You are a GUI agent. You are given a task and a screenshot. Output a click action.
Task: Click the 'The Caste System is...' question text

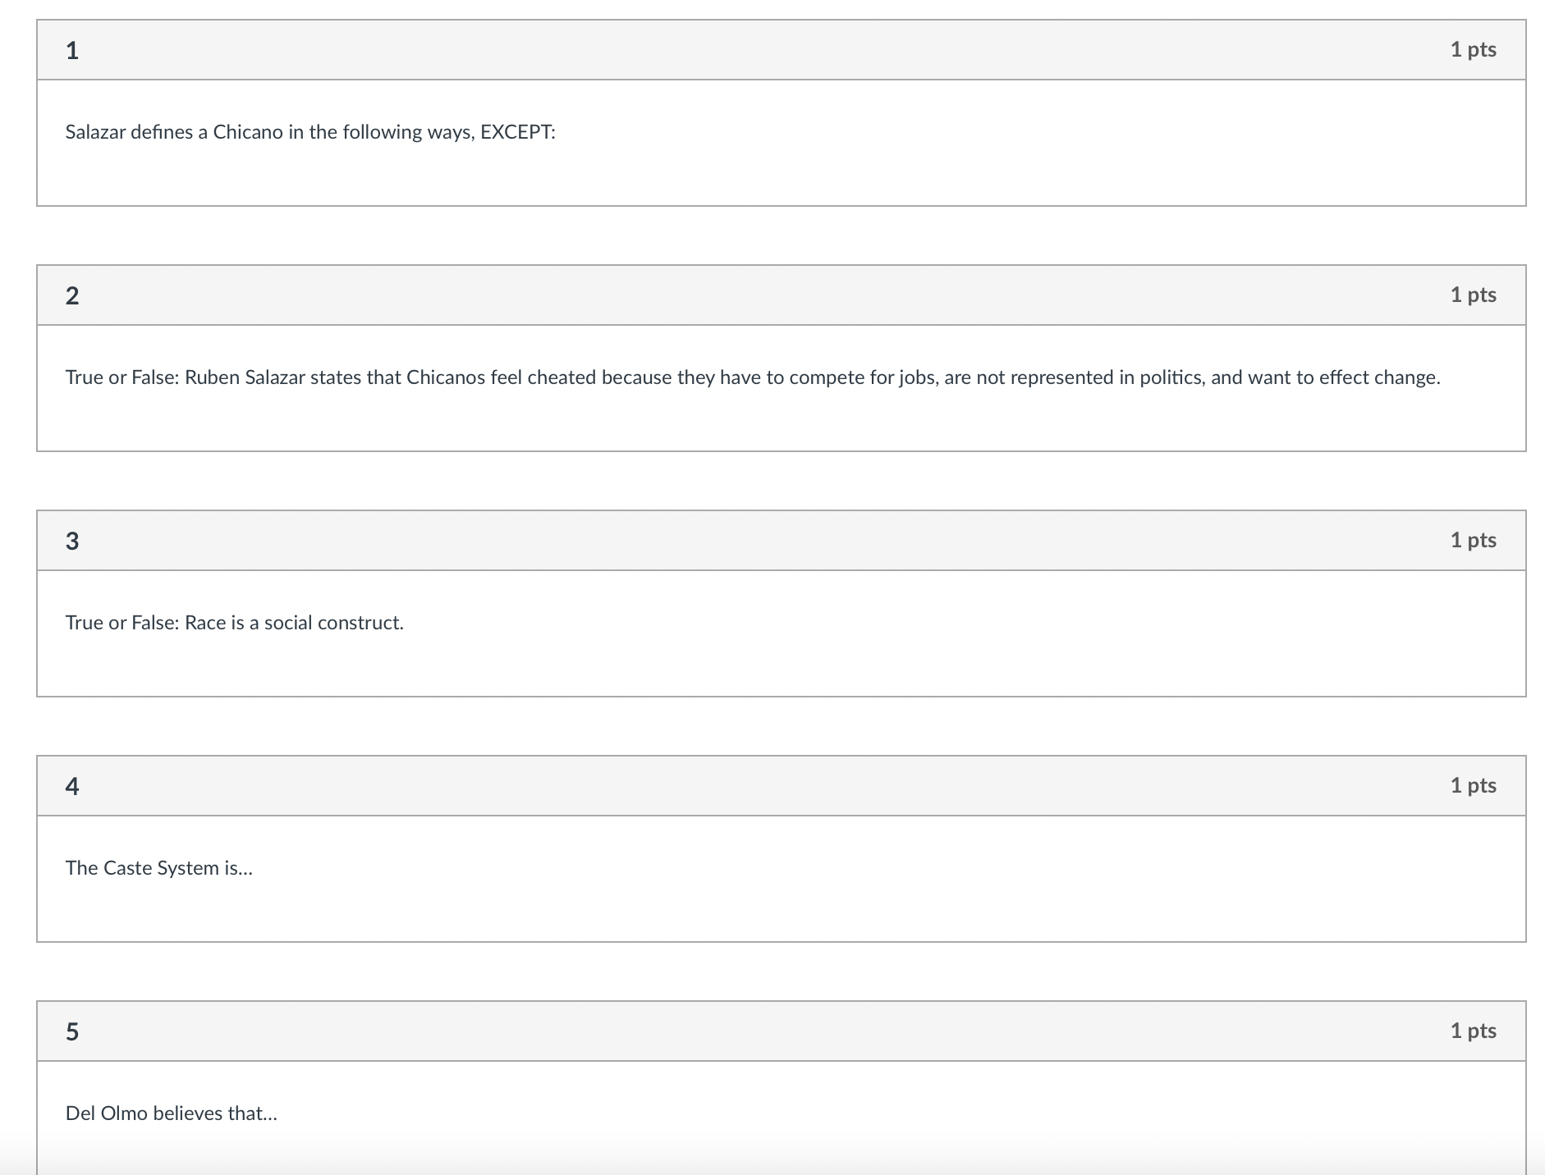point(159,868)
